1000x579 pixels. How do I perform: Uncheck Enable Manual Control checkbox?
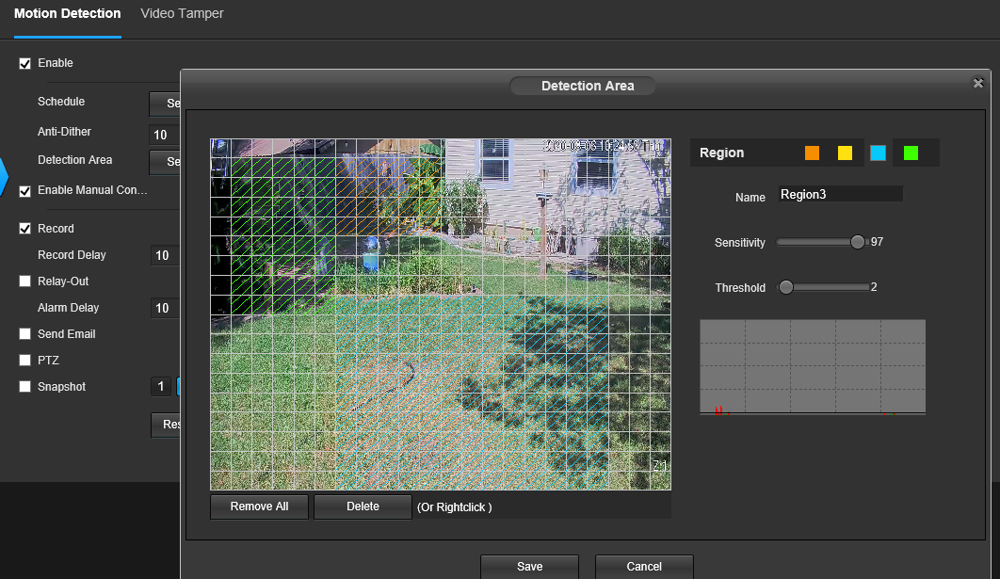click(24, 191)
